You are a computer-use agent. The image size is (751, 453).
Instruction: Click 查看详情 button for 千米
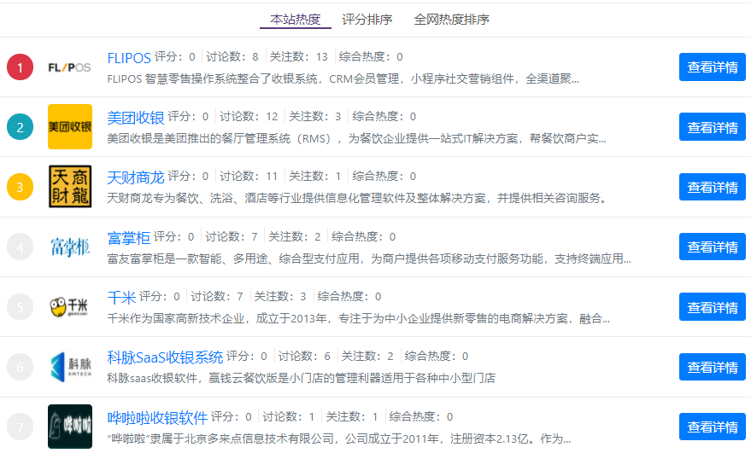pos(713,307)
